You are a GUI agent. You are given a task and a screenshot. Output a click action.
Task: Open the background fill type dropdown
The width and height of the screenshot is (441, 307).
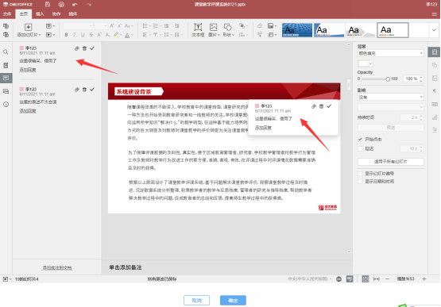(390, 53)
